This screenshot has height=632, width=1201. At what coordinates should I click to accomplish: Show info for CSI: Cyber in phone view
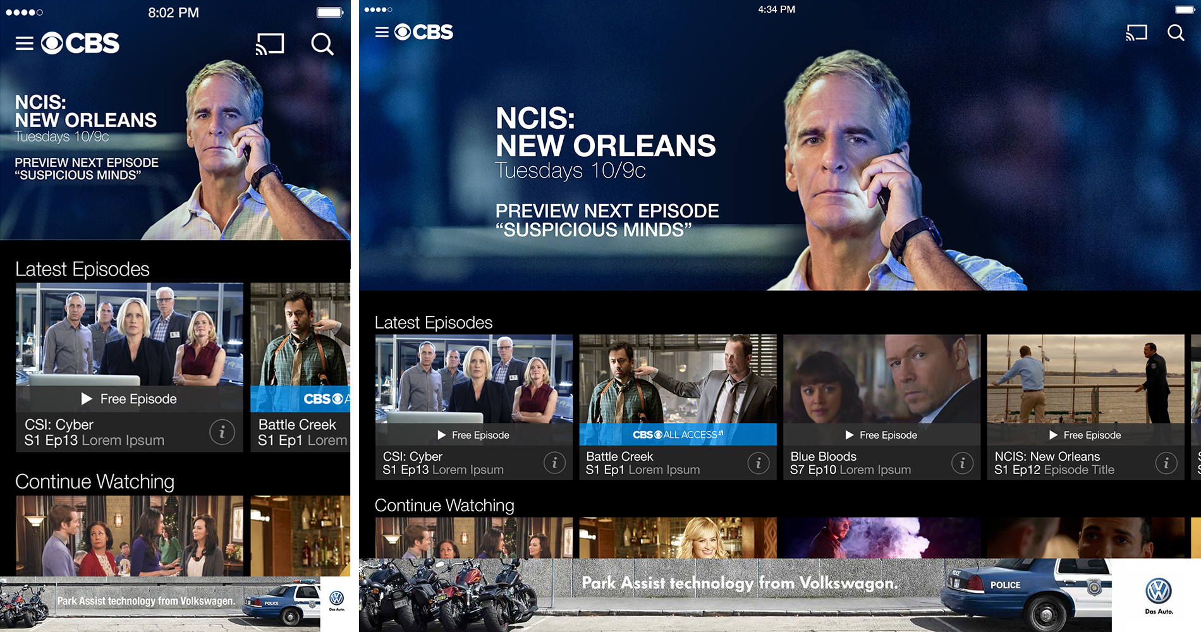pyautogui.click(x=222, y=432)
